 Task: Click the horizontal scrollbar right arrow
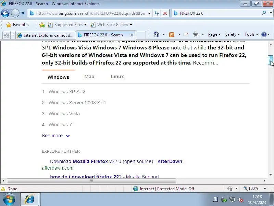(264, 181)
